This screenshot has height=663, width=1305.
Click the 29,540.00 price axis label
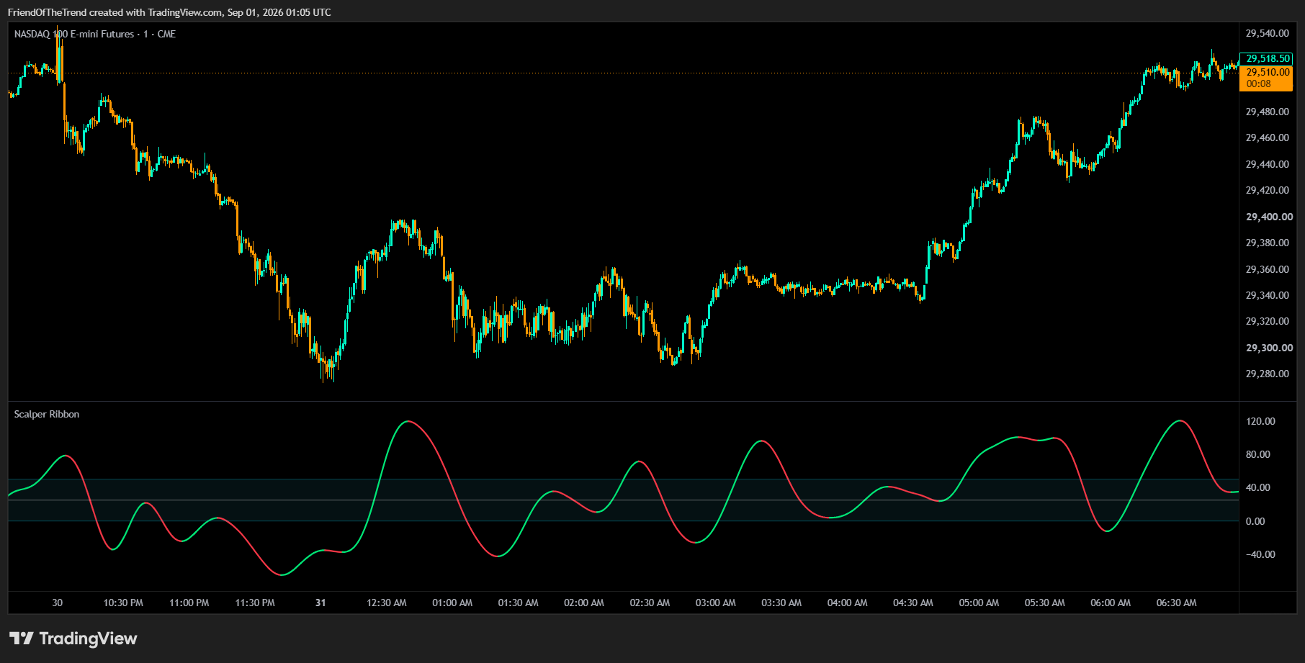[1268, 33]
